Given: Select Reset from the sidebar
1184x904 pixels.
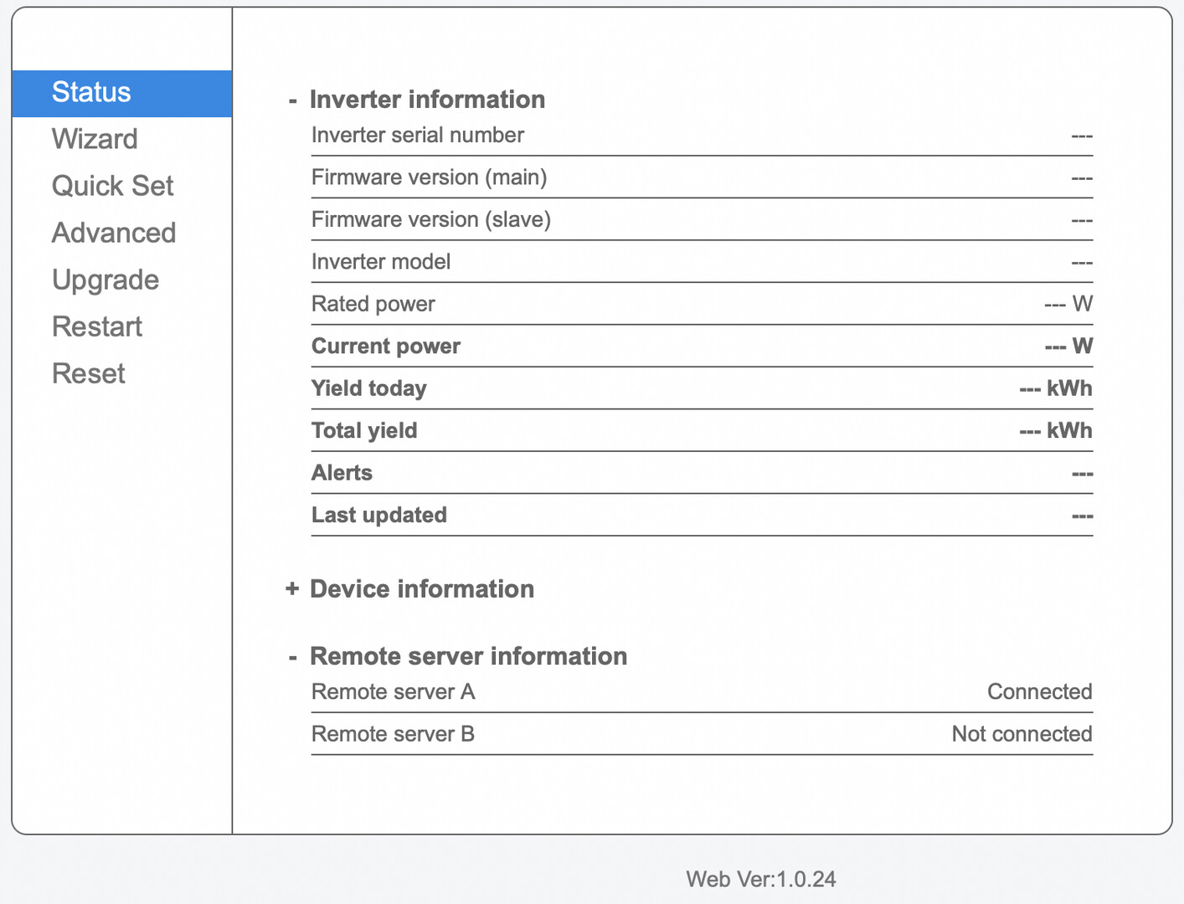Looking at the screenshot, I should tap(89, 373).
